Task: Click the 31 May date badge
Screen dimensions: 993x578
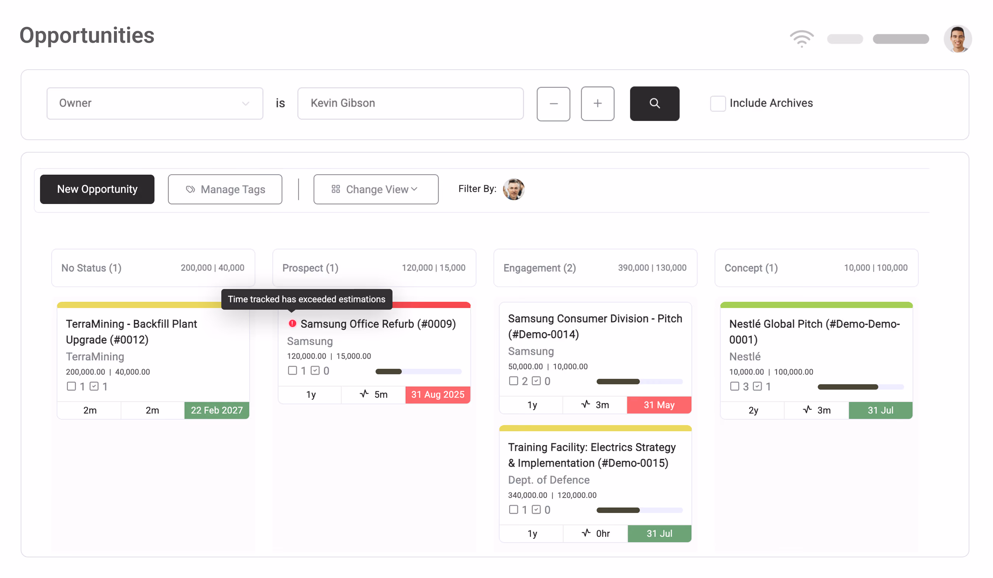Action: pyautogui.click(x=659, y=404)
